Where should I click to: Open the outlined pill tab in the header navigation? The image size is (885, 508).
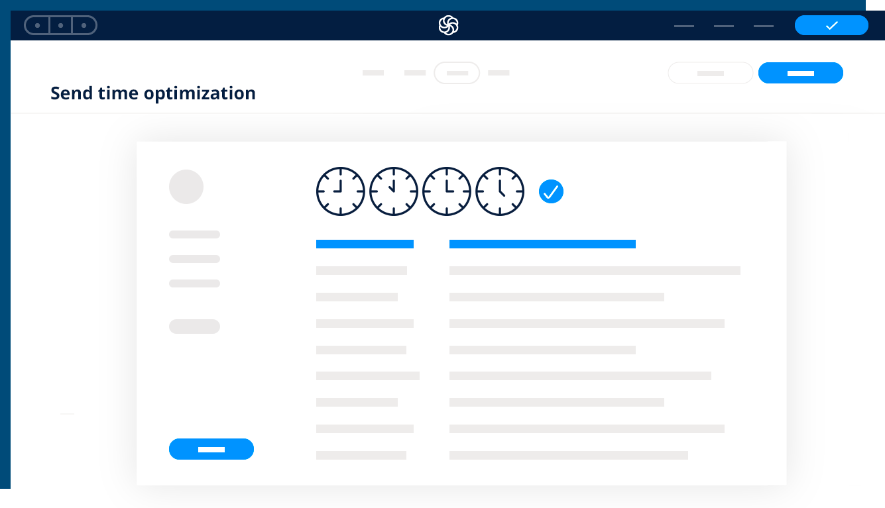pos(457,73)
